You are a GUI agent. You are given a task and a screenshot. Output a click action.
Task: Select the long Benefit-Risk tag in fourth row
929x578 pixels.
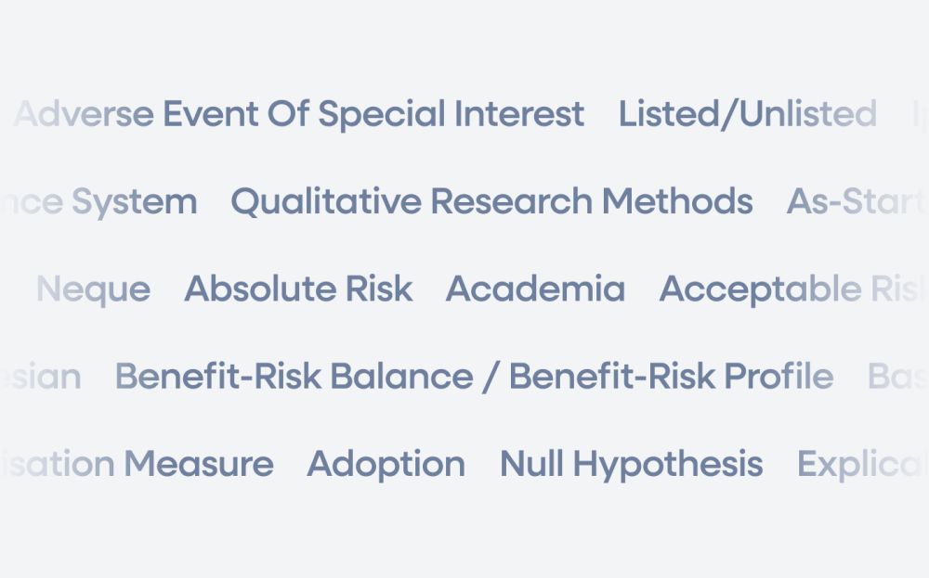pyautogui.click(x=474, y=377)
